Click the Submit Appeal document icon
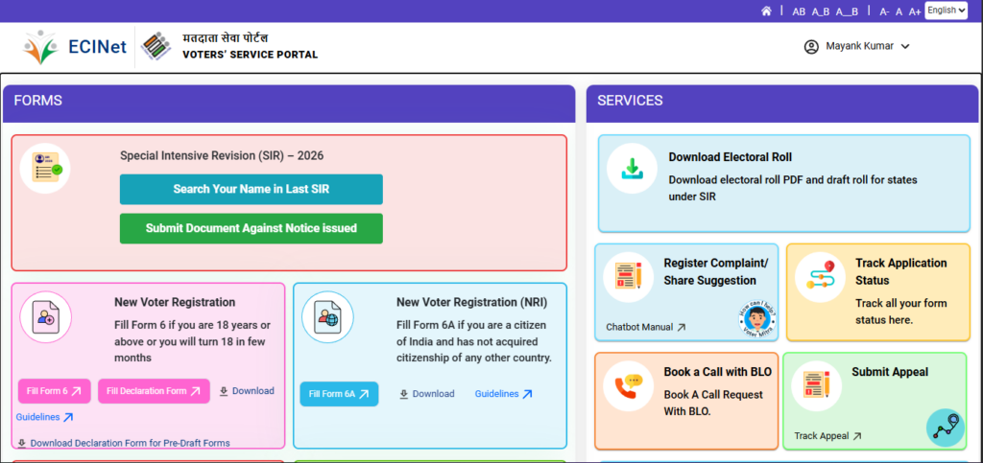Screen dimensions: 983x463 click(x=816, y=386)
